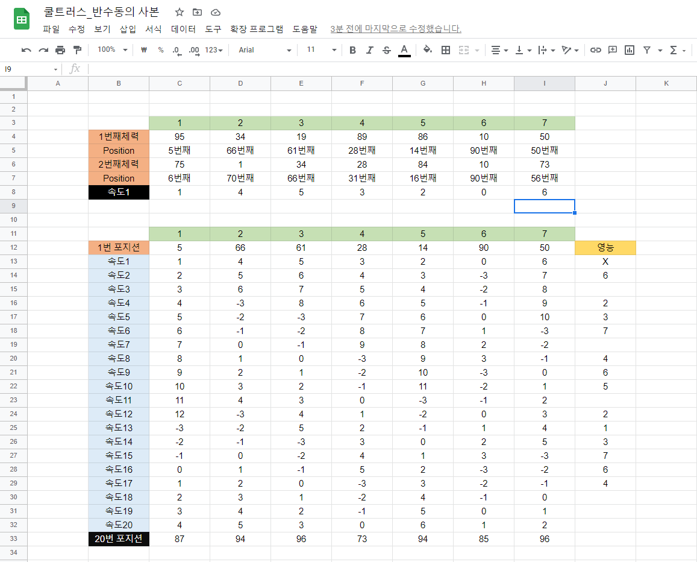Viewport: 697px width, 562px height.
Task: Open functions sigma icon
Action: [x=674, y=50]
